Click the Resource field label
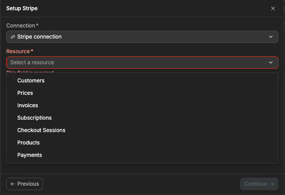The height and width of the screenshot is (195, 285). point(20,51)
